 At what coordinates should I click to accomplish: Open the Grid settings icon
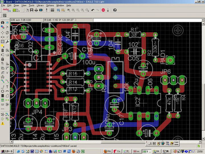coord(5,15)
